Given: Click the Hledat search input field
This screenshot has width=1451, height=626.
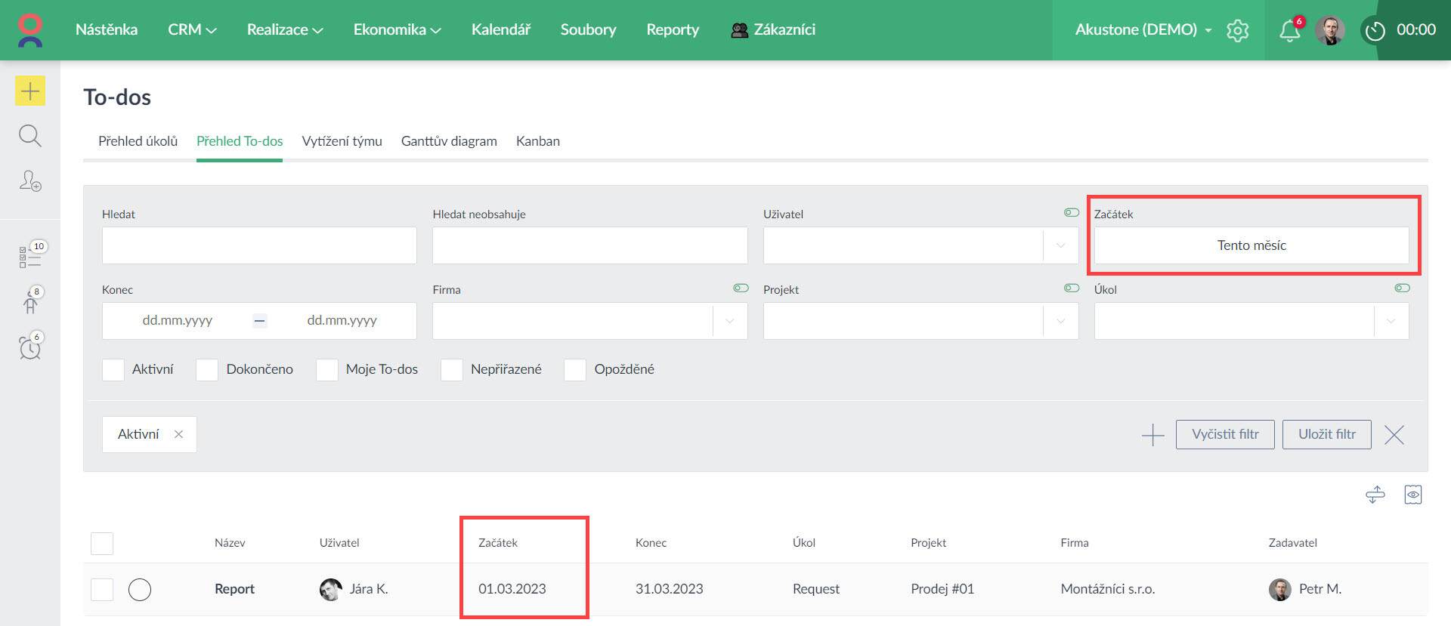Looking at the screenshot, I should coord(259,245).
